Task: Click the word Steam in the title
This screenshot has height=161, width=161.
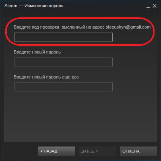Action: click(11, 6)
